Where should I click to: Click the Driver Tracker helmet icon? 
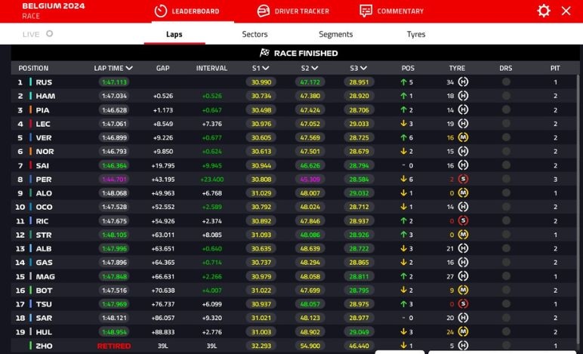coord(263,11)
